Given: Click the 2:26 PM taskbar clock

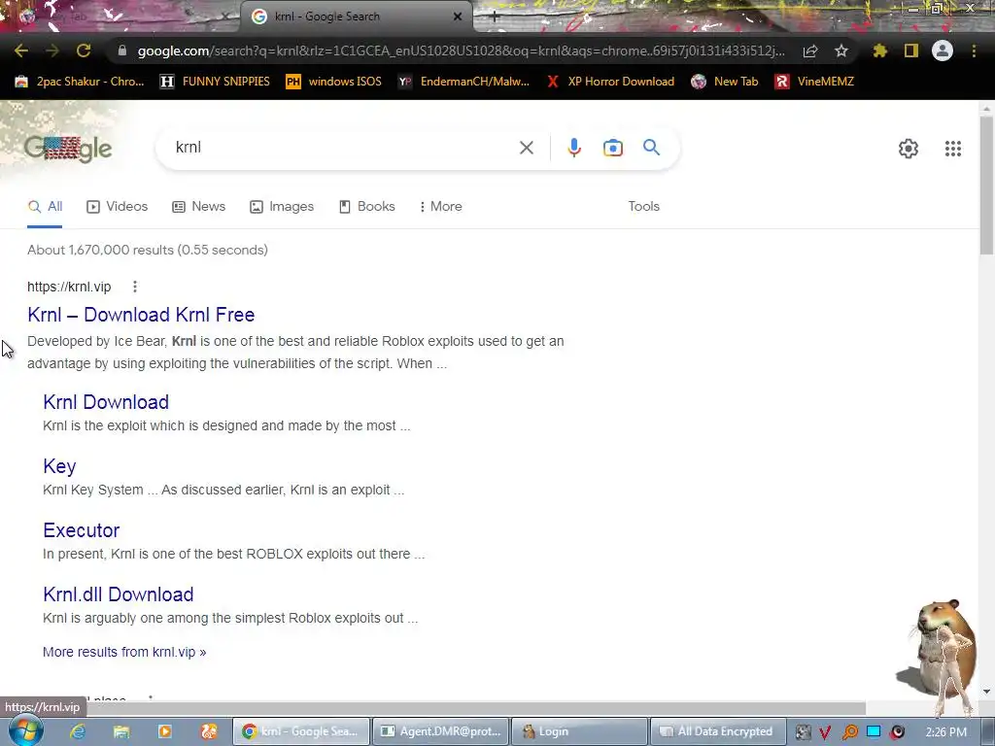Looking at the screenshot, I should point(945,732).
